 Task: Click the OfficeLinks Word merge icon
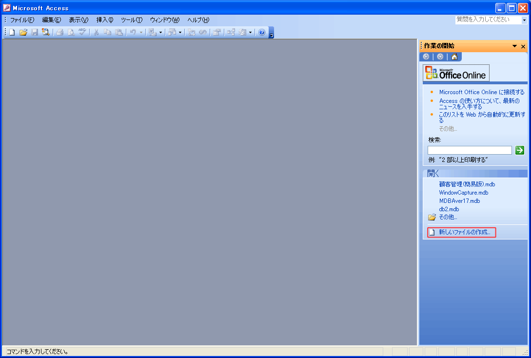click(153, 32)
